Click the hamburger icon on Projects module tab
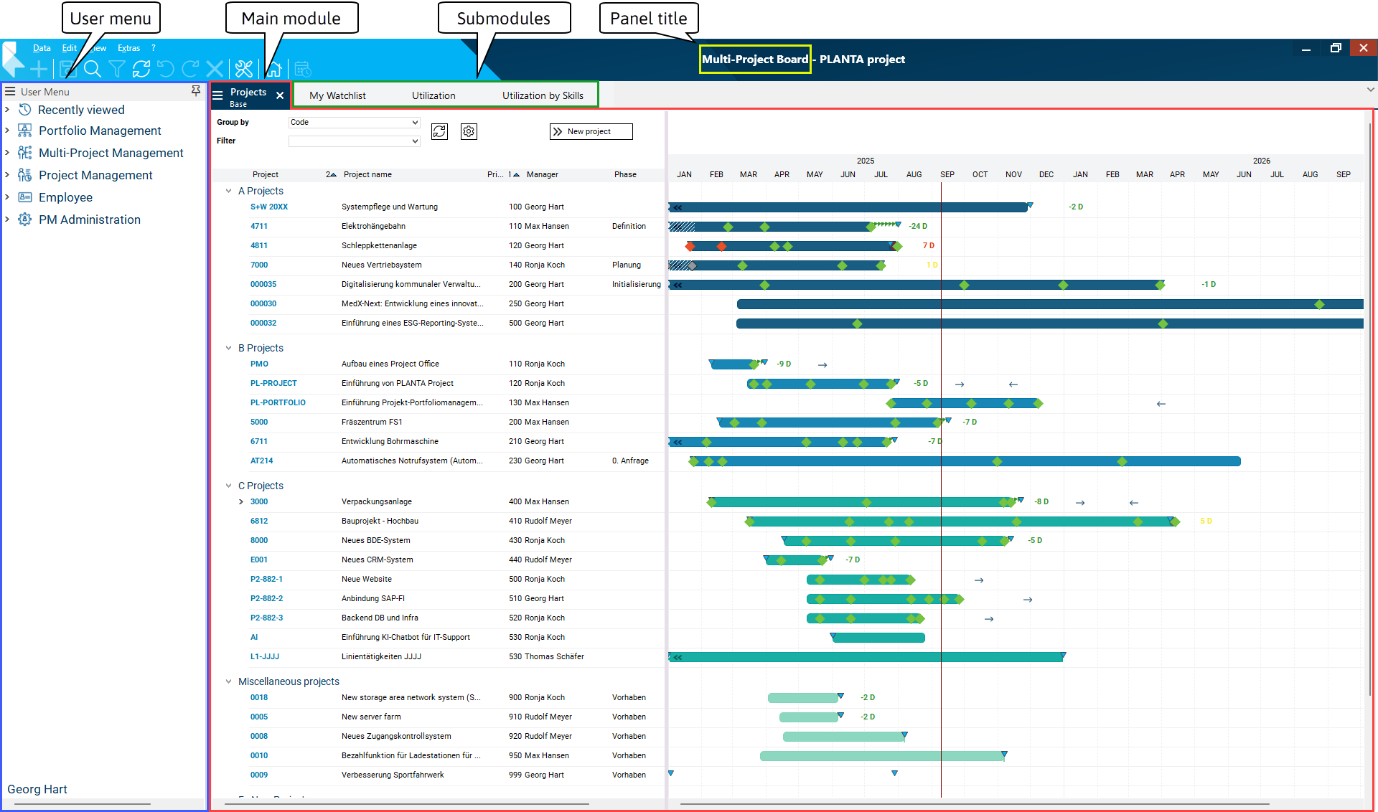This screenshot has width=1378, height=812. pos(218,95)
